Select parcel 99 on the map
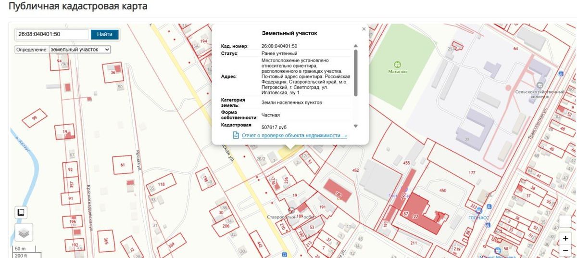The width and height of the screenshot is (577, 258). [34, 117]
